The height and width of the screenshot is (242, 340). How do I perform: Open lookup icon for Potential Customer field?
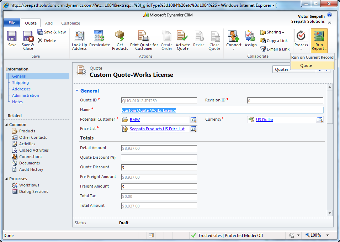(x=193, y=120)
